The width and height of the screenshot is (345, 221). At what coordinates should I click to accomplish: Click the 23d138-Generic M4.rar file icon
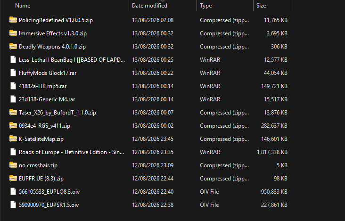coord(13,99)
